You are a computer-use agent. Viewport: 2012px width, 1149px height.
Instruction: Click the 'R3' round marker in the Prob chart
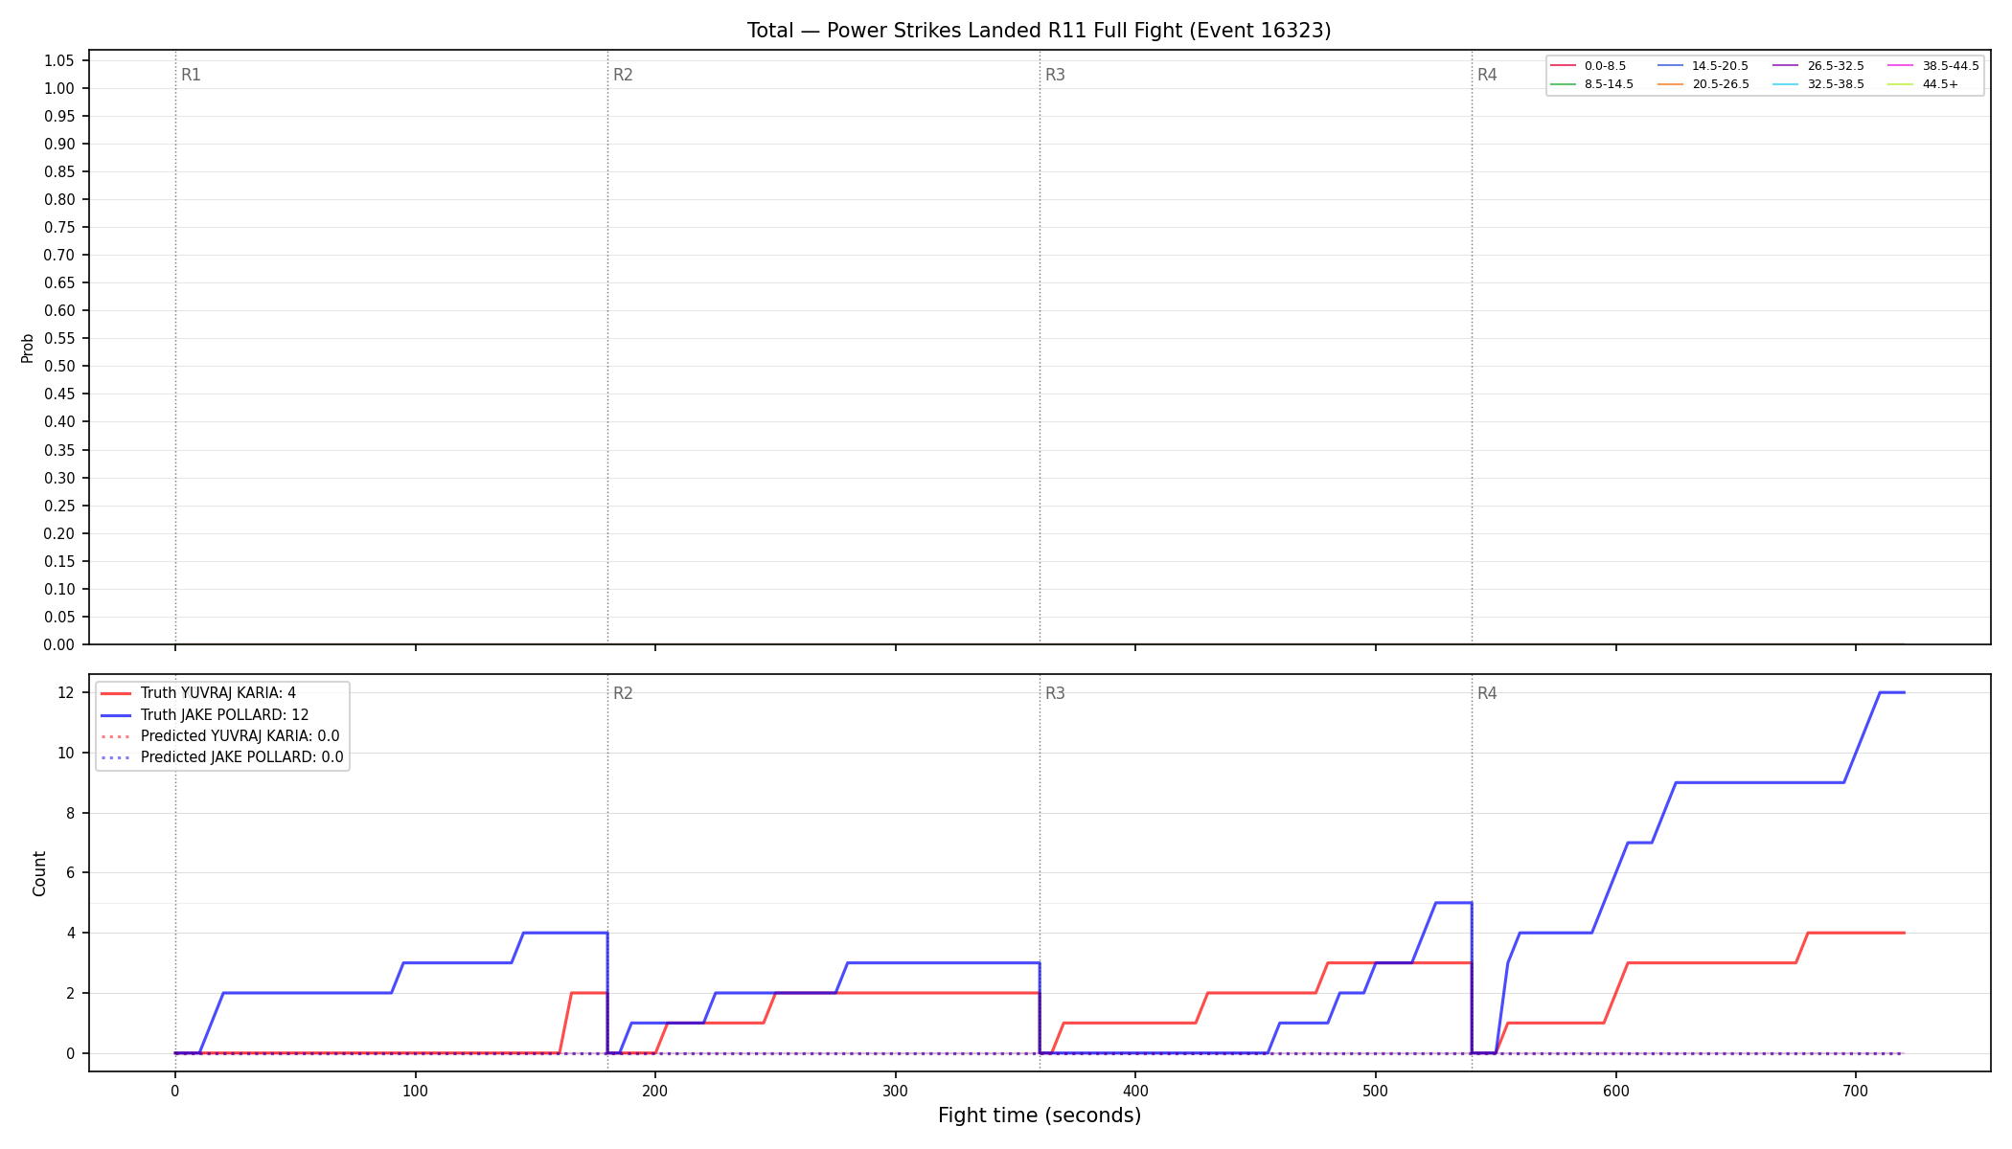(x=1055, y=75)
